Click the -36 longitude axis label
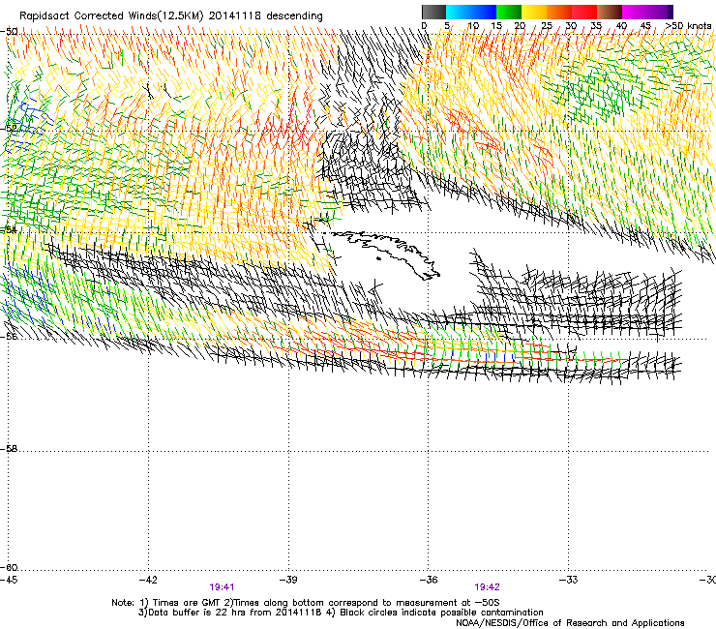This screenshot has width=716, height=629. point(429,580)
